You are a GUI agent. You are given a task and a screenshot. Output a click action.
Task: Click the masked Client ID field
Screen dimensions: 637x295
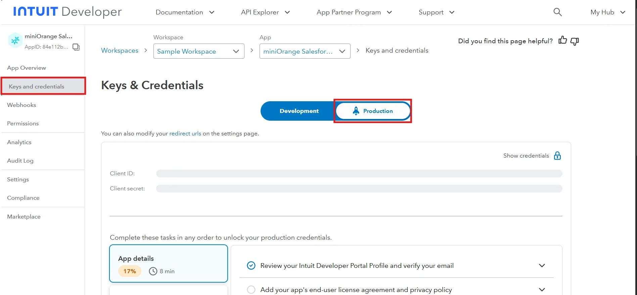pos(359,173)
